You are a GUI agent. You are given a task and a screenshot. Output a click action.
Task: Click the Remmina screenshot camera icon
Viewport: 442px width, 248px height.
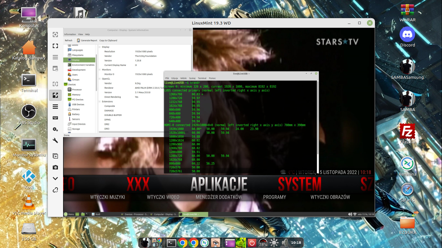point(55,167)
